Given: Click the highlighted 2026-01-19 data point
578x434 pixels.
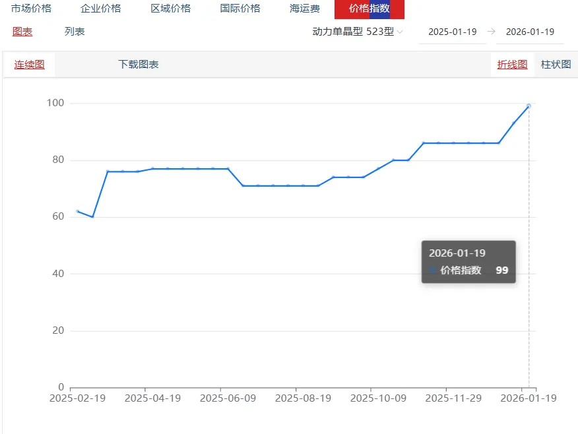Looking at the screenshot, I should point(529,106).
